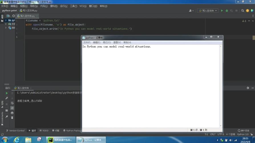
Task: Open the colorful code-with-me icon at the toolbar end
Action: [252, 11]
